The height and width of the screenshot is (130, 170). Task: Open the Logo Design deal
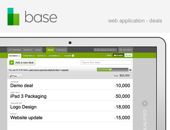(70, 106)
